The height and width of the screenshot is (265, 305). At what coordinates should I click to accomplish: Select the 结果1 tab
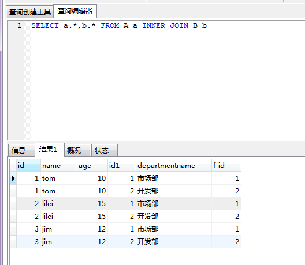(50, 150)
